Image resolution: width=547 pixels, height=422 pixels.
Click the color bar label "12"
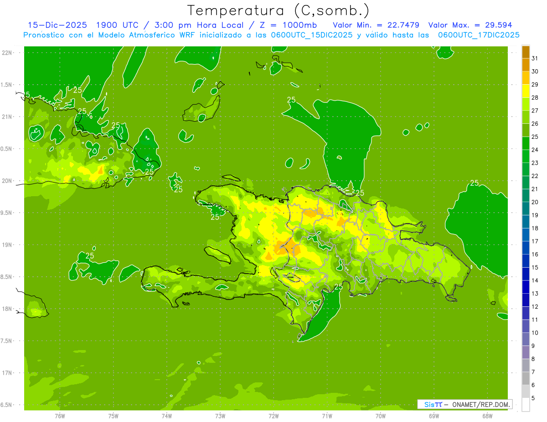coord(535,307)
